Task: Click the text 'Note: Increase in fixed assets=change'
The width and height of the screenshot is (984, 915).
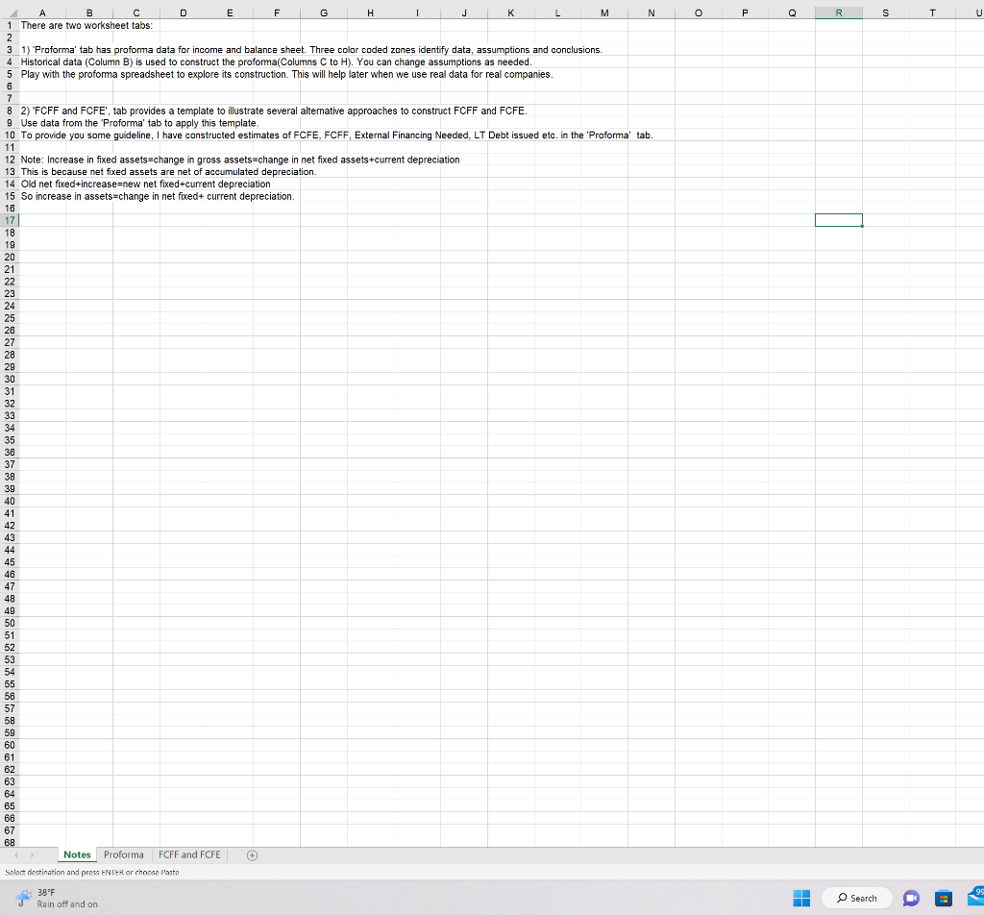Action: (240, 160)
